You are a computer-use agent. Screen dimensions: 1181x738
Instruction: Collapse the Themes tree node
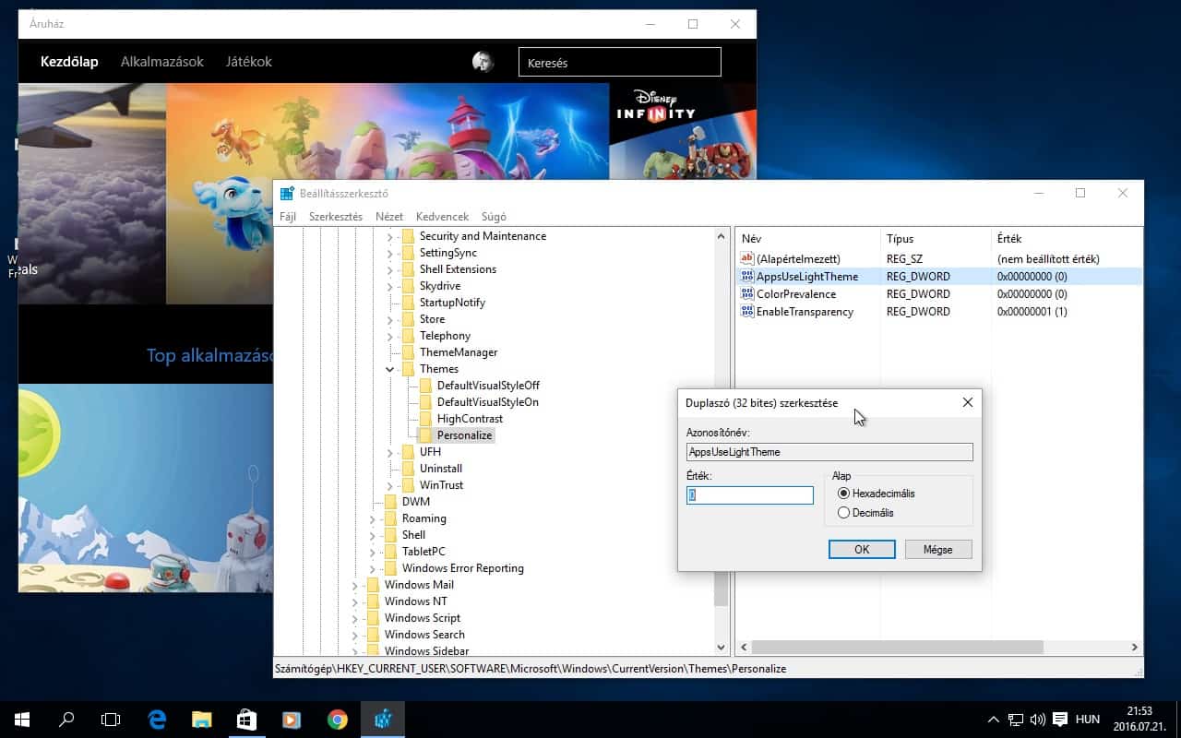click(x=390, y=369)
